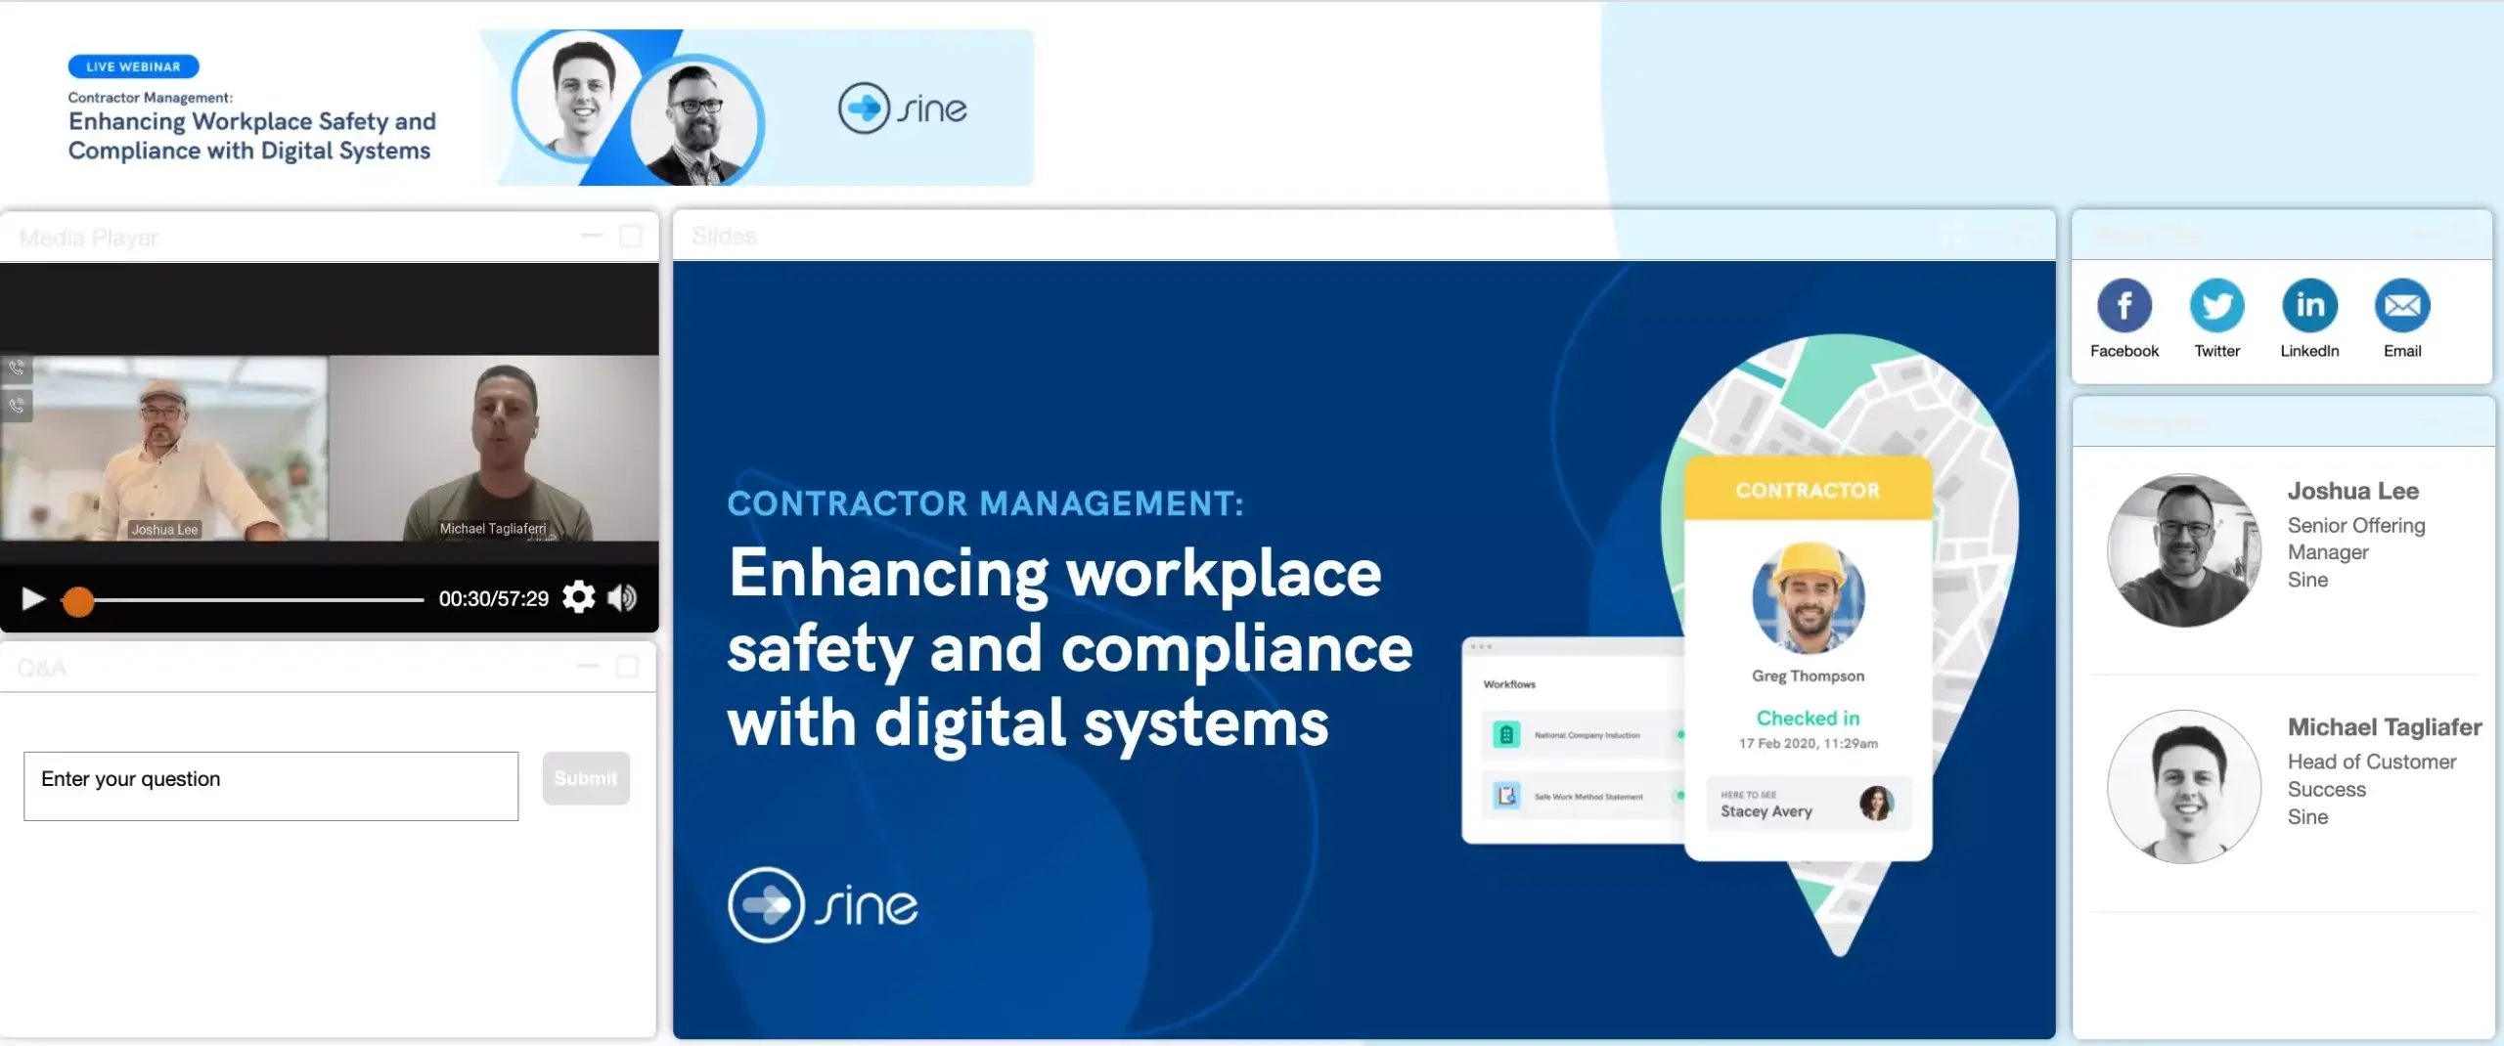Share via the Twitter icon

pos(2216,306)
